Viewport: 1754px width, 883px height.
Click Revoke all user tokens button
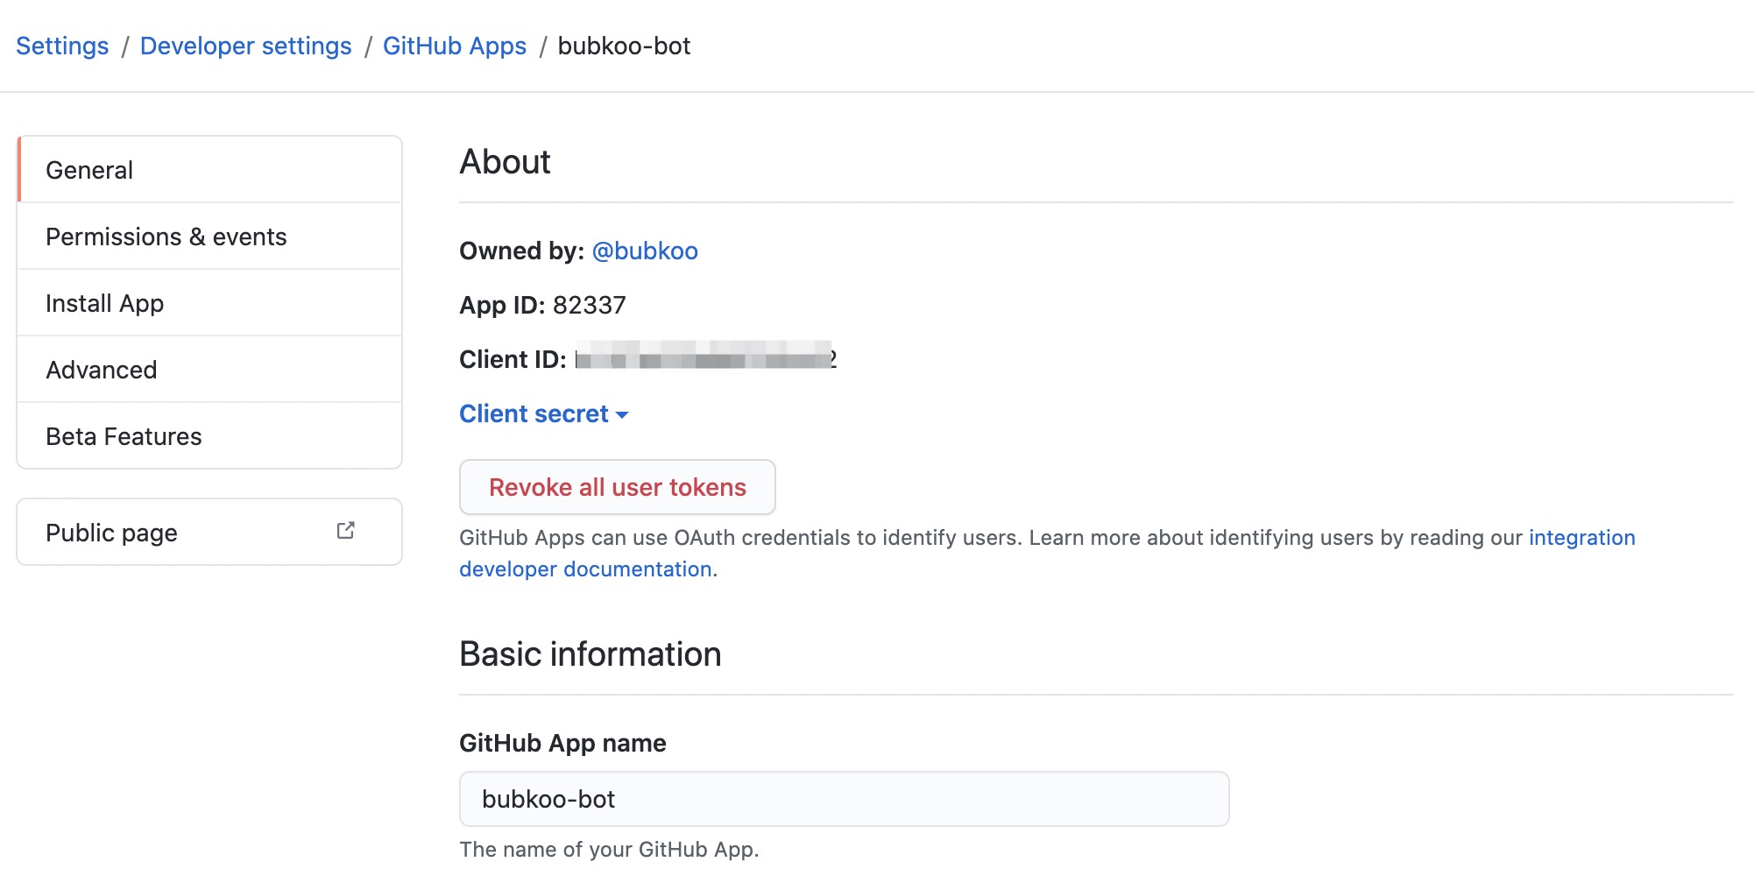pos(617,487)
